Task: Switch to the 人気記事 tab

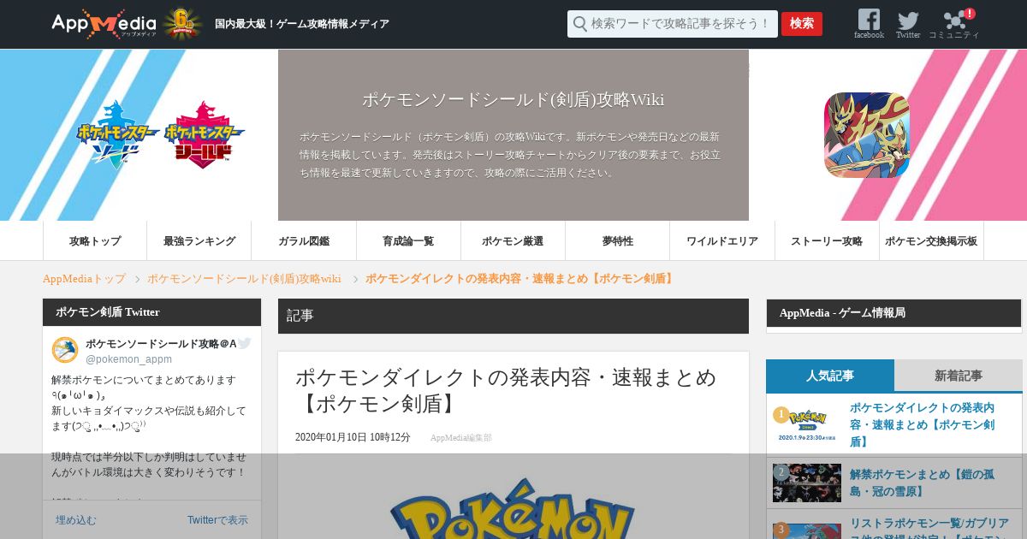Action: (x=830, y=376)
